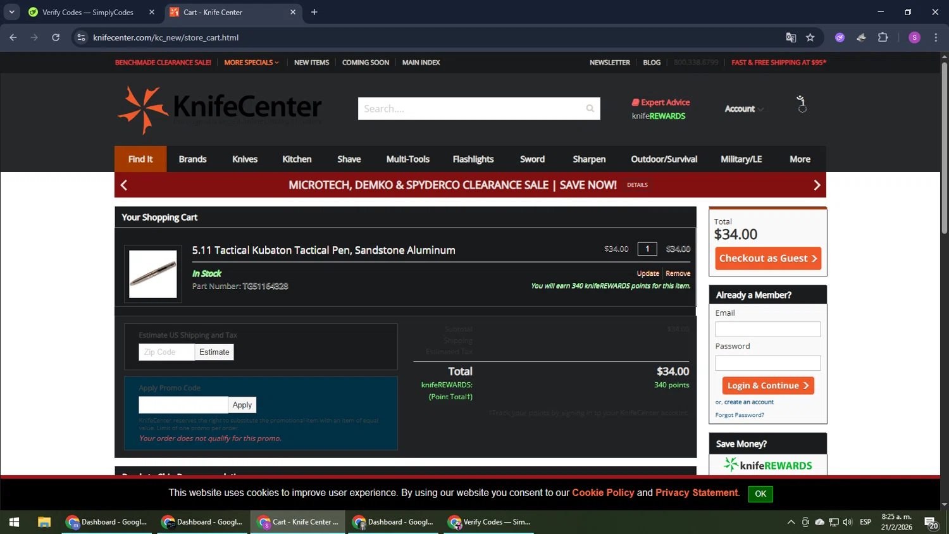Image resolution: width=949 pixels, height=534 pixels.
Task: Open the volume icon in system tray
Action: point(848,522)
